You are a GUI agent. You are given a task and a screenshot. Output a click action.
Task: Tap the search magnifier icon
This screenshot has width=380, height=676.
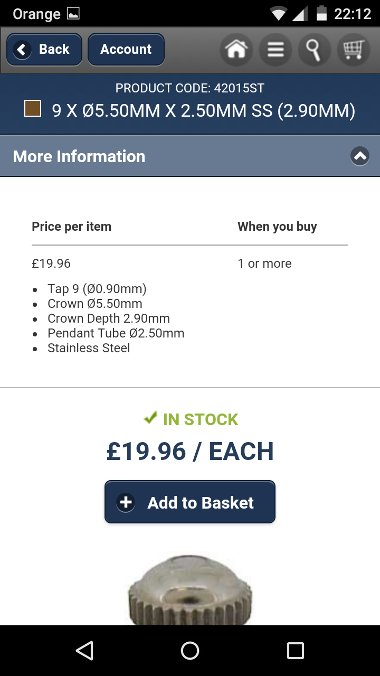314,50
